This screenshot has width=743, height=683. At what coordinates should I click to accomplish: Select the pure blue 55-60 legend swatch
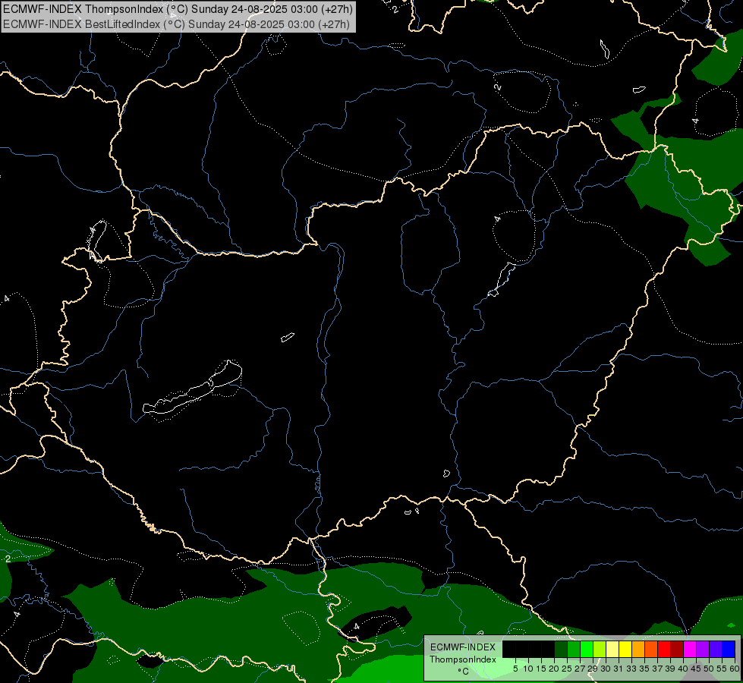pyautogui.click(x=729, y=650)
